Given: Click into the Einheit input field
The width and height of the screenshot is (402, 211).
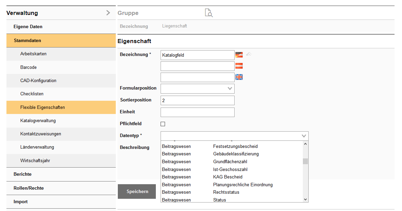Looking at the screenshot, I should pos(197,112).
